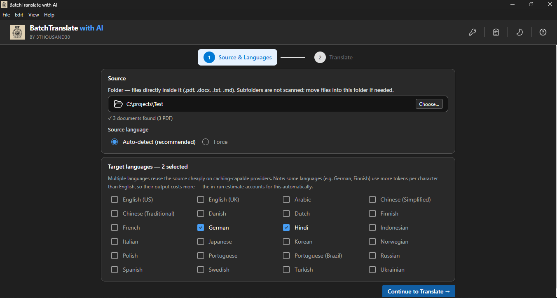Screen dimensions: 557x298
Task: Click the 'Target languages — 2 selected' heading
Action: 148,167
